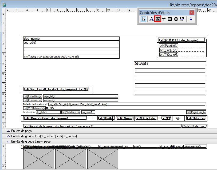Select the txt([Commercial] field
The image size is (217, 170).
33,100
